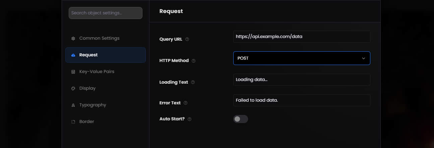Click the Loading Text input field

coord(302,80)
